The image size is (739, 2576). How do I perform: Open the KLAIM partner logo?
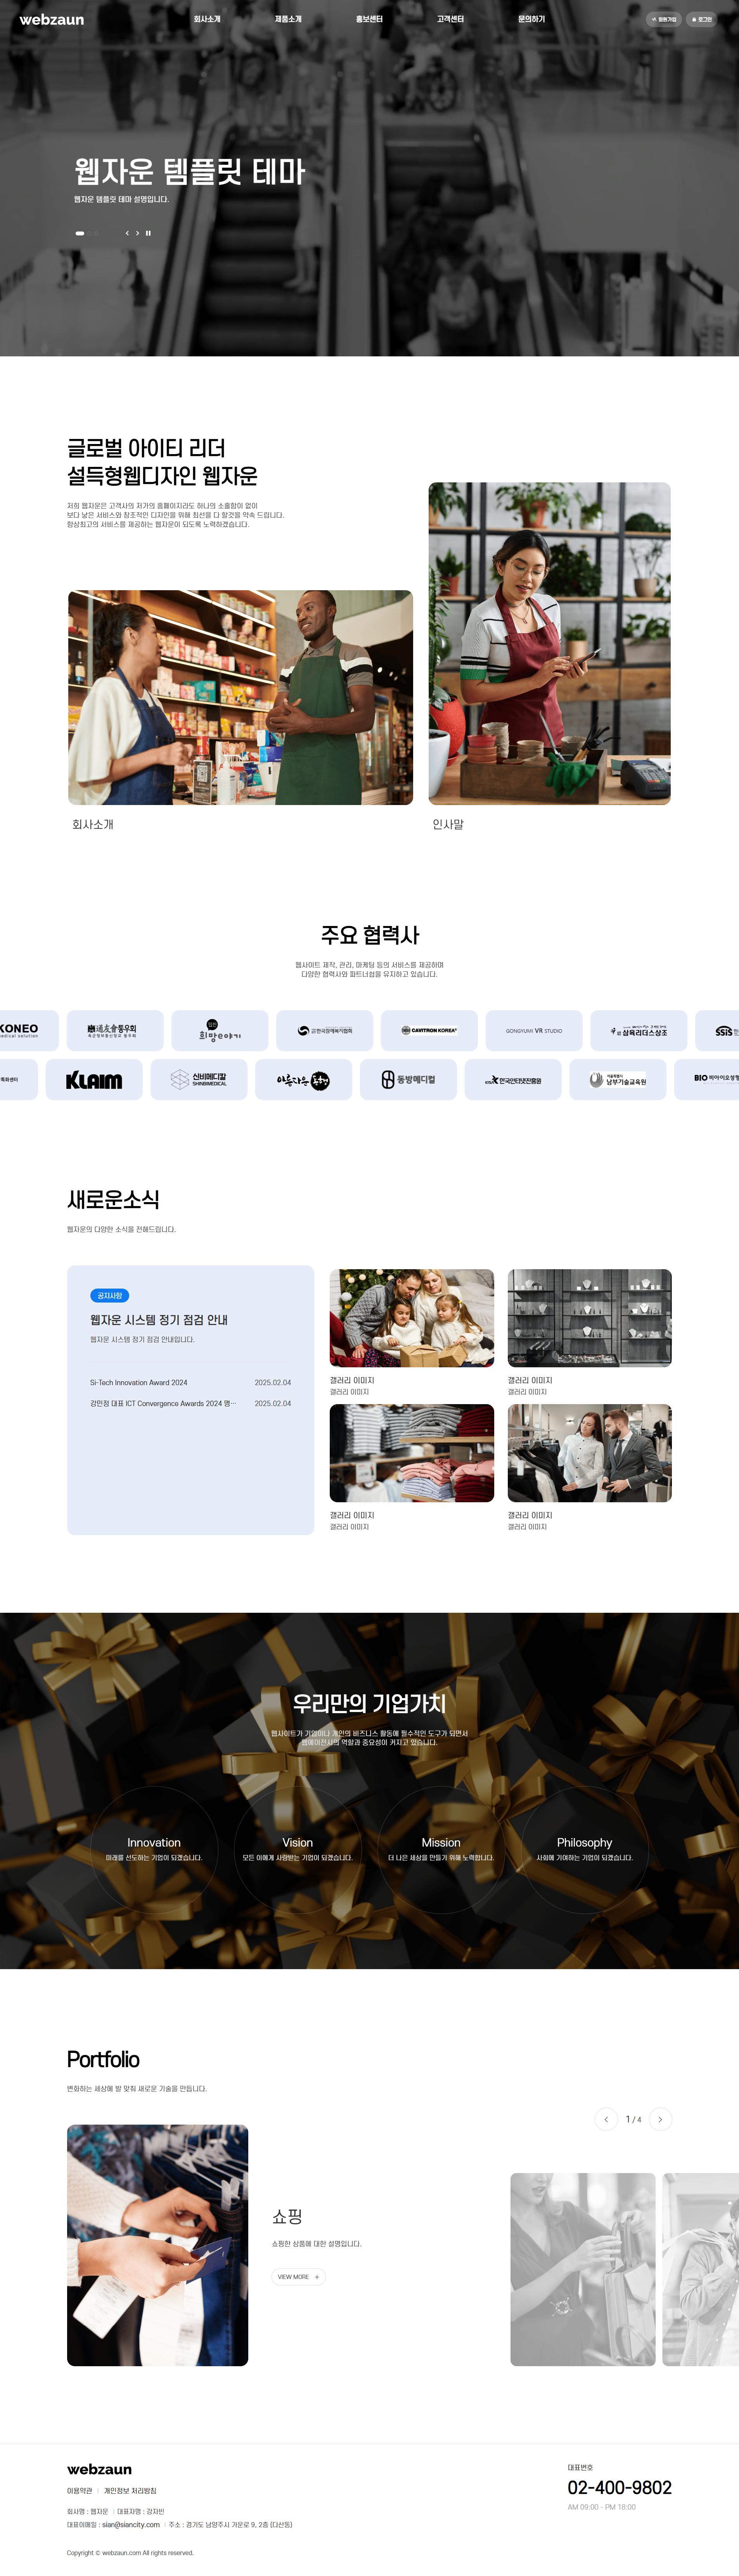pyautogui.click(x=94, y=1080)
